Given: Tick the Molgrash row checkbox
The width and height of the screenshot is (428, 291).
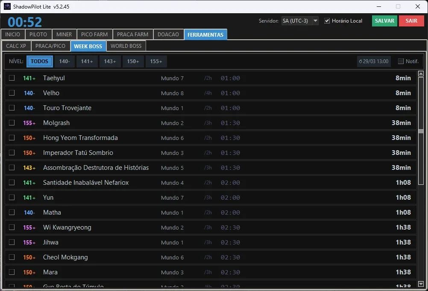Looking at the screenshot, I should tap(12, 123).
